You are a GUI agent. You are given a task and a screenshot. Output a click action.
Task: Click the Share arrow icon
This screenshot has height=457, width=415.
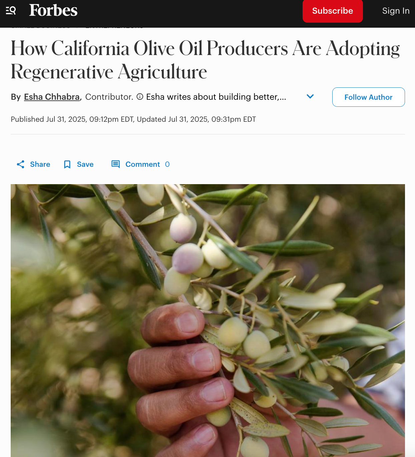[21, 164]
